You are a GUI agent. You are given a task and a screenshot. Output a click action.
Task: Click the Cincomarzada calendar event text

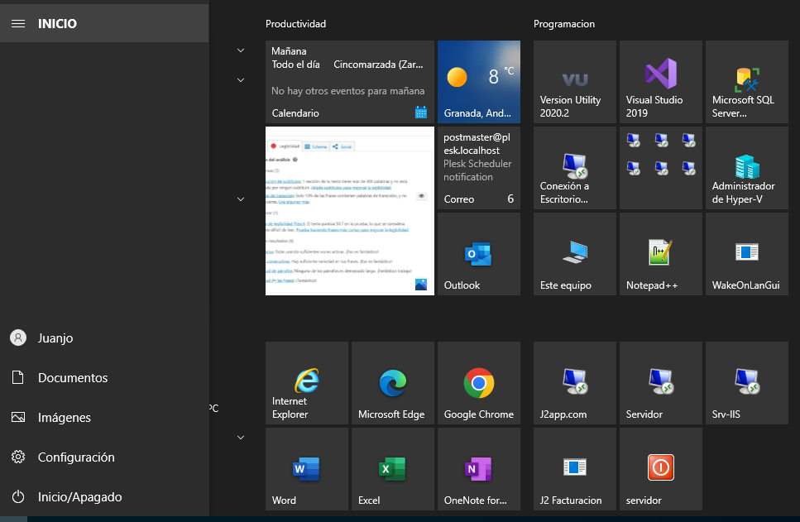(x=378, y=65)
